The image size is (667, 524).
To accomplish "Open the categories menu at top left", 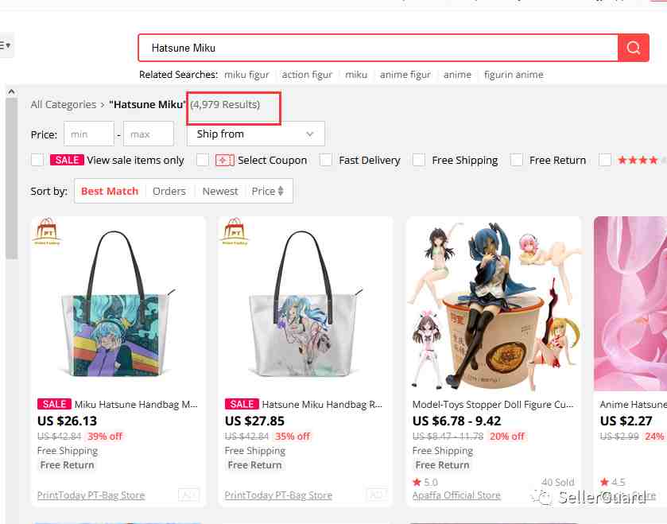I will (6, 45).
